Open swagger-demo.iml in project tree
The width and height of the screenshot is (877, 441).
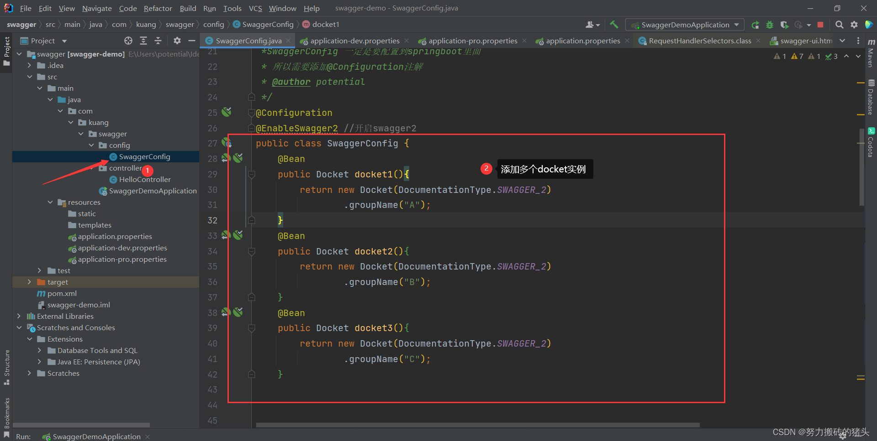[x=79, y=305]
